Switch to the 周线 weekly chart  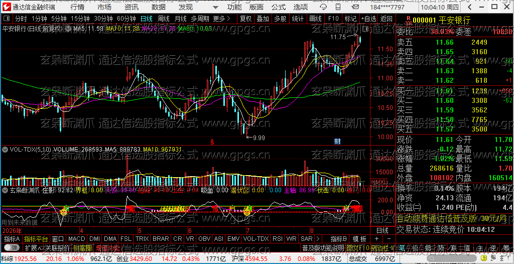(163, 19)
